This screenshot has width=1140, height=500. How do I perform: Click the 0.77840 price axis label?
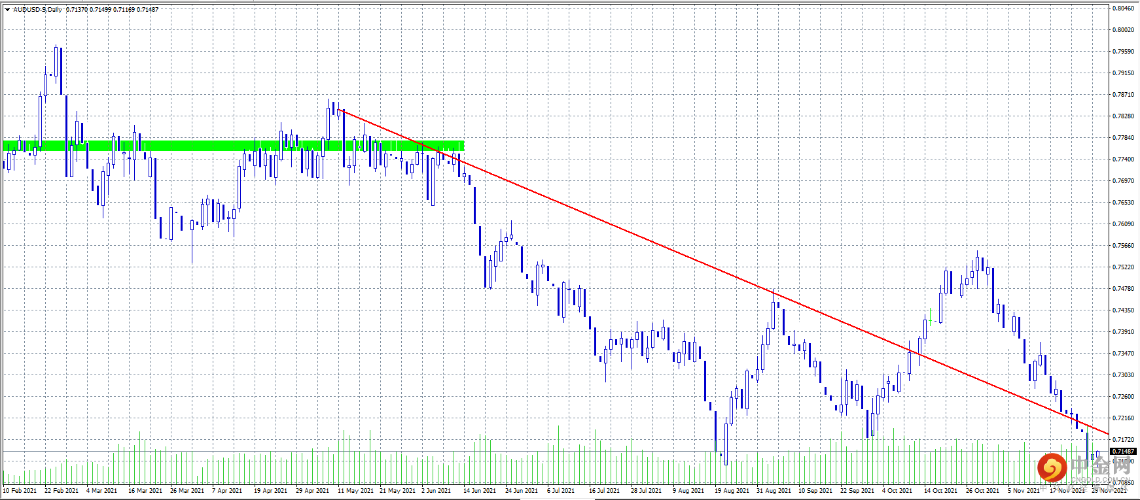point(1124,138)
